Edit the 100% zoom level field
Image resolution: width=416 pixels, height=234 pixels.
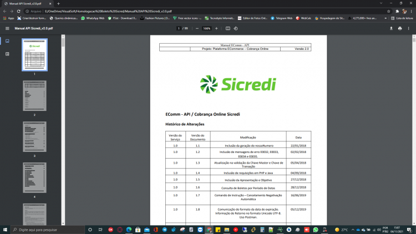point(207,28)
